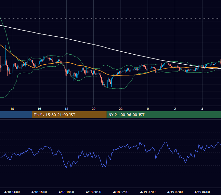Click the hour label 16 on price chart axis
221x195 pixels.
(39, 109)
